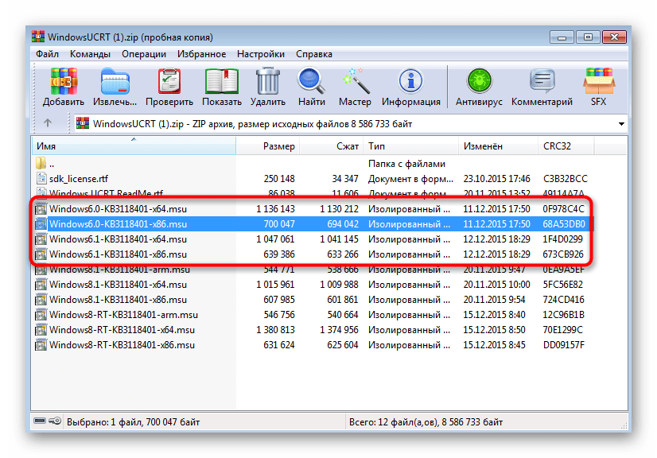Screen dimensions: 657x458
Task: Launch the Мастер wizard wand icon
Action: pos(356,81)
